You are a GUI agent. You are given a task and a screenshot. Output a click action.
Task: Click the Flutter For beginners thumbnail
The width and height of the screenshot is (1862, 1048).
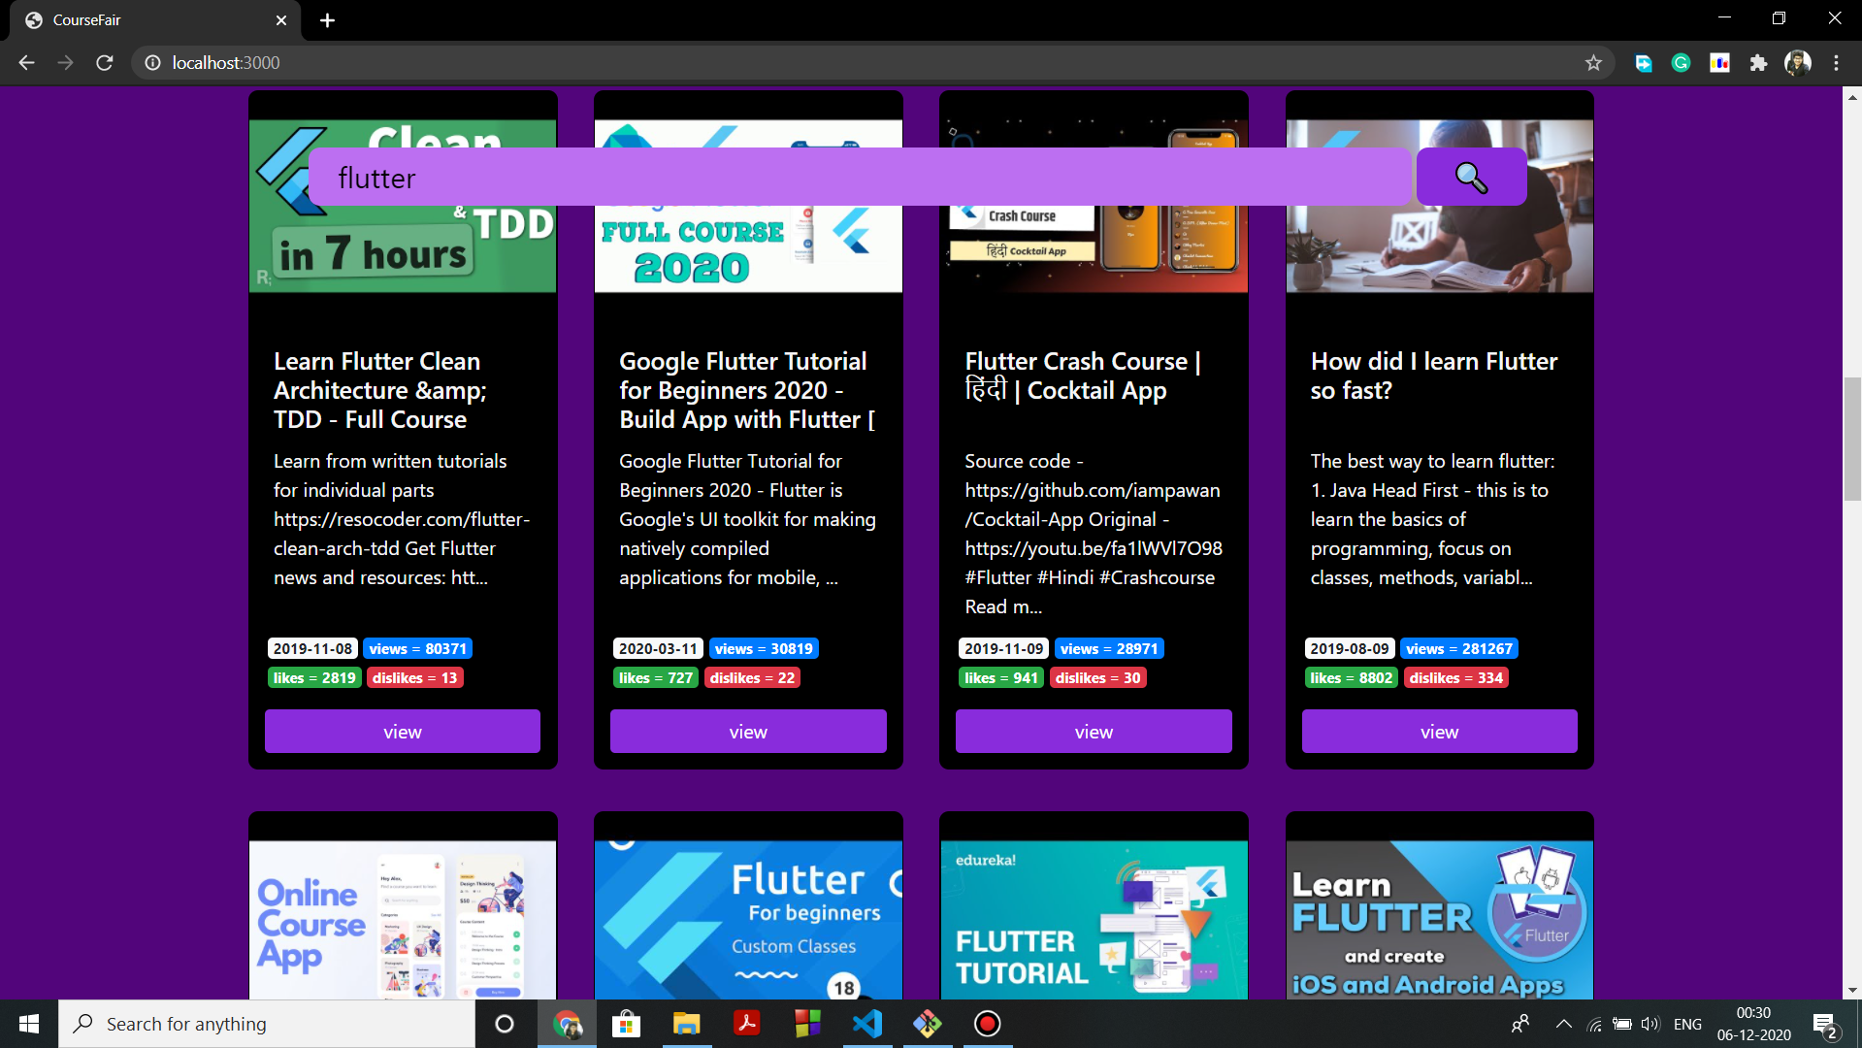pyautogui.click(x=748, y=920)
